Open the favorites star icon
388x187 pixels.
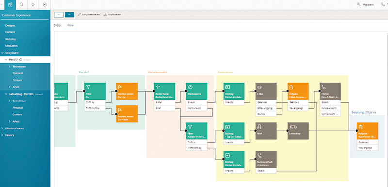(x=33, y=5)
